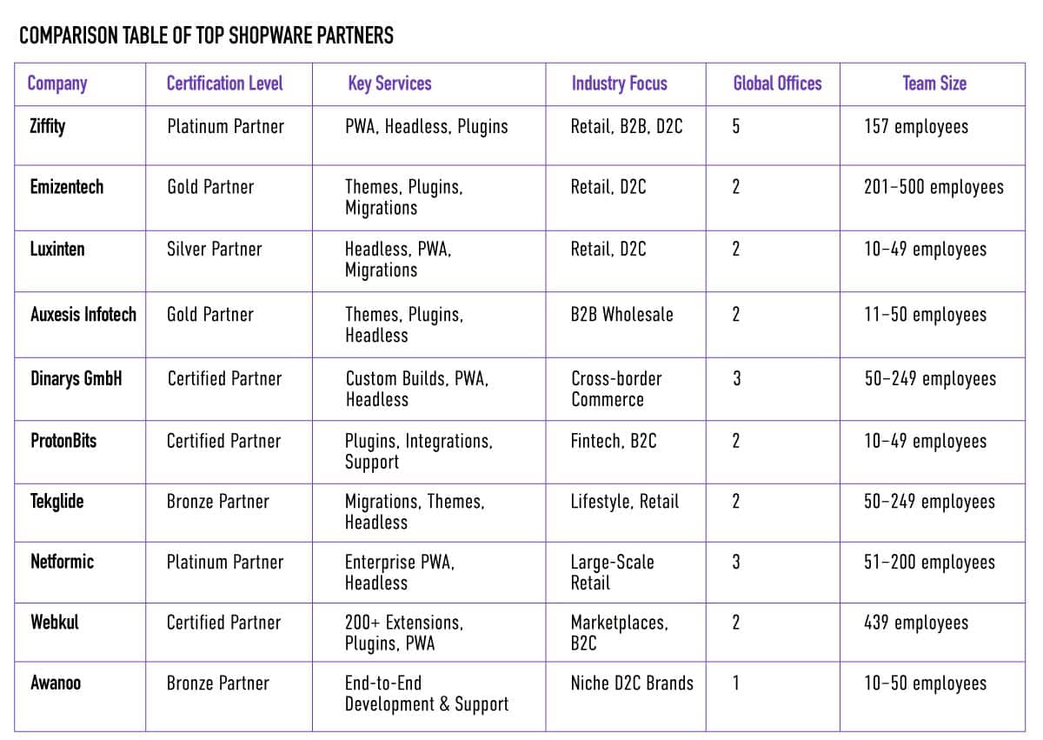Click the table title heading text
Image resolution: width=1043 pixels, height=740 pixels.
pyautogui.click(x=206, y=36)
